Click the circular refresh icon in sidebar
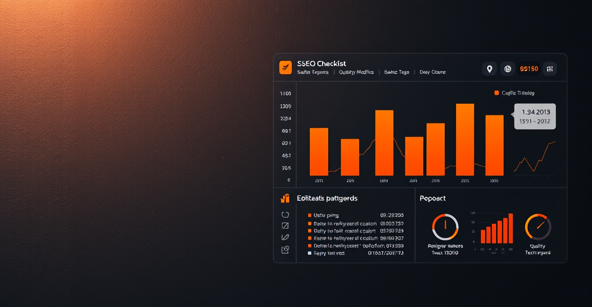This screenshot has height=307, width=592. tap(285, 215)
